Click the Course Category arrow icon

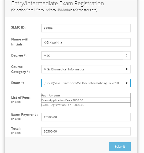[x=127, y=69]
